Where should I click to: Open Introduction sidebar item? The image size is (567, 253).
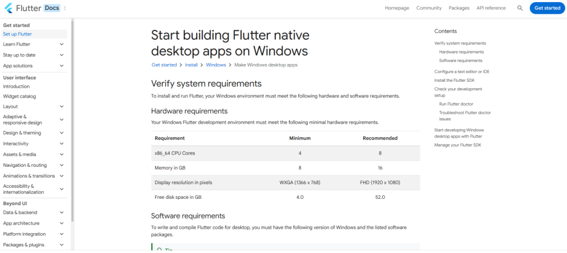tap(16, 86)
